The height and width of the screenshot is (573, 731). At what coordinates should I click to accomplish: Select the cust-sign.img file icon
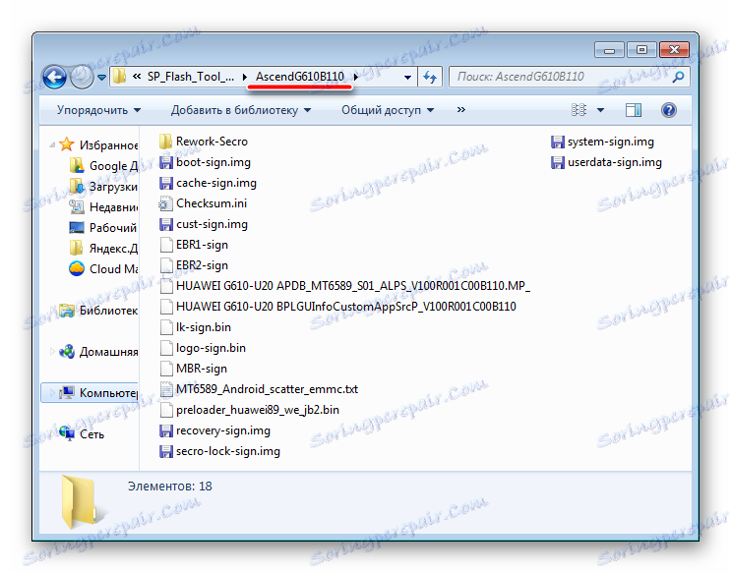(165, 224)
